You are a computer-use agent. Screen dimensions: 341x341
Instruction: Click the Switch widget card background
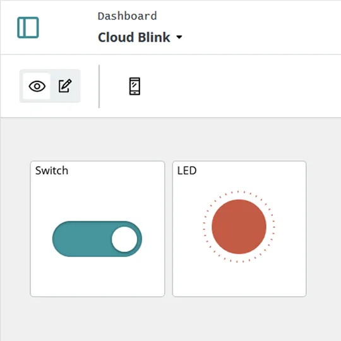(x=97, y=278)
